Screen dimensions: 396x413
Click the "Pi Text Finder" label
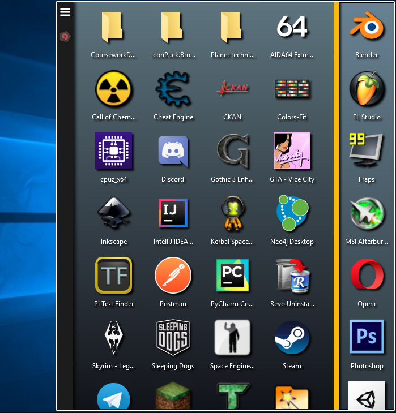click(x=114, y=304)
